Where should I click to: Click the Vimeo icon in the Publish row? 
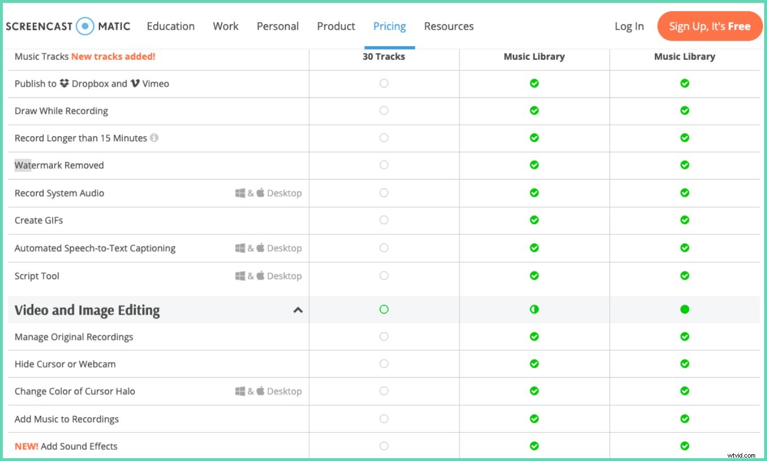135,83
